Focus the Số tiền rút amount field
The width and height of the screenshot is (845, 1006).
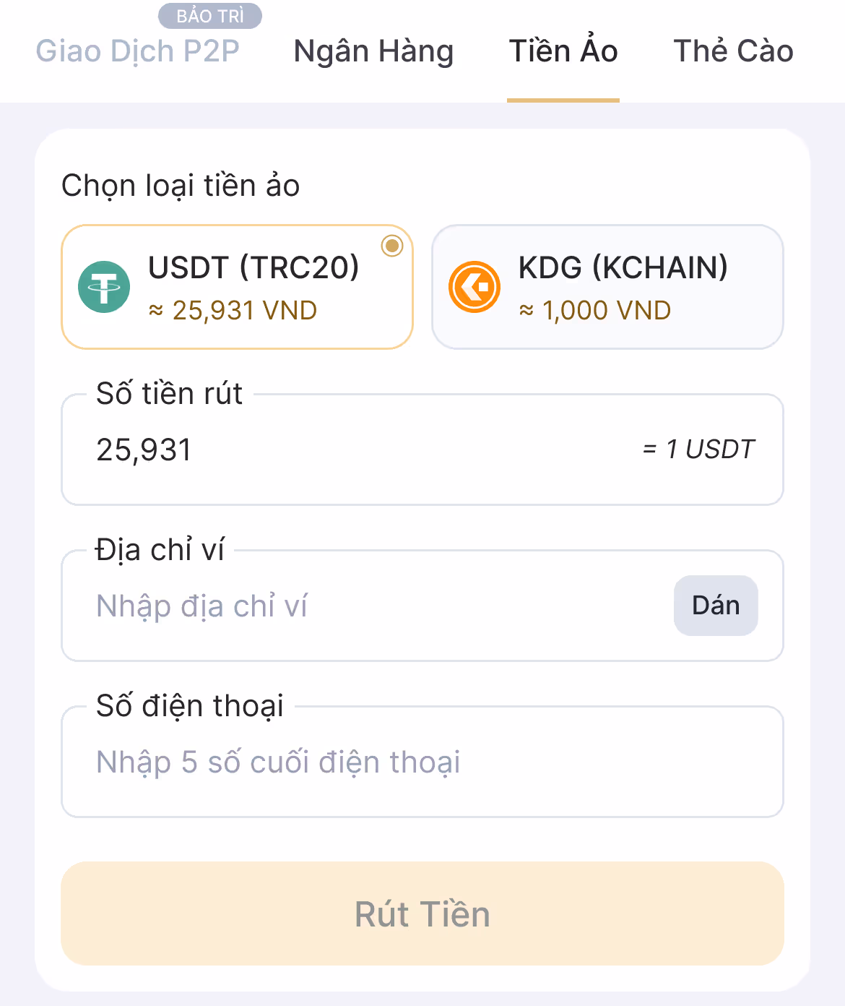pyautogui.click(x=422, y=450)
